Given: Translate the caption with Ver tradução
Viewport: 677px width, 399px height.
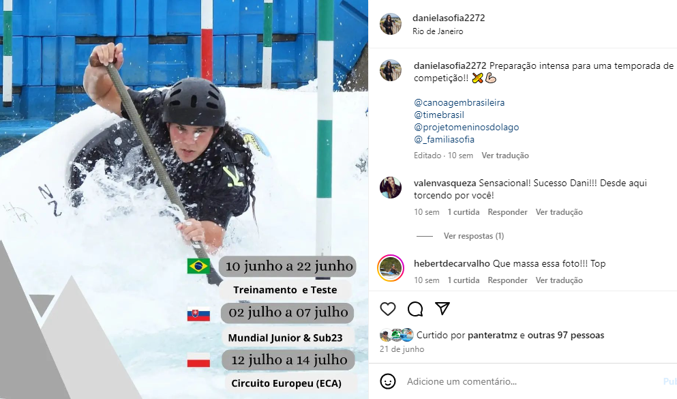Looking at the screenshot, I should 505,156.
